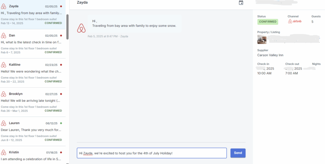Open Brooklyn's conversation about arriving late tonight
Image resolution: width=325 pixels, height=164 pixels.
click(x=33, y=102)
